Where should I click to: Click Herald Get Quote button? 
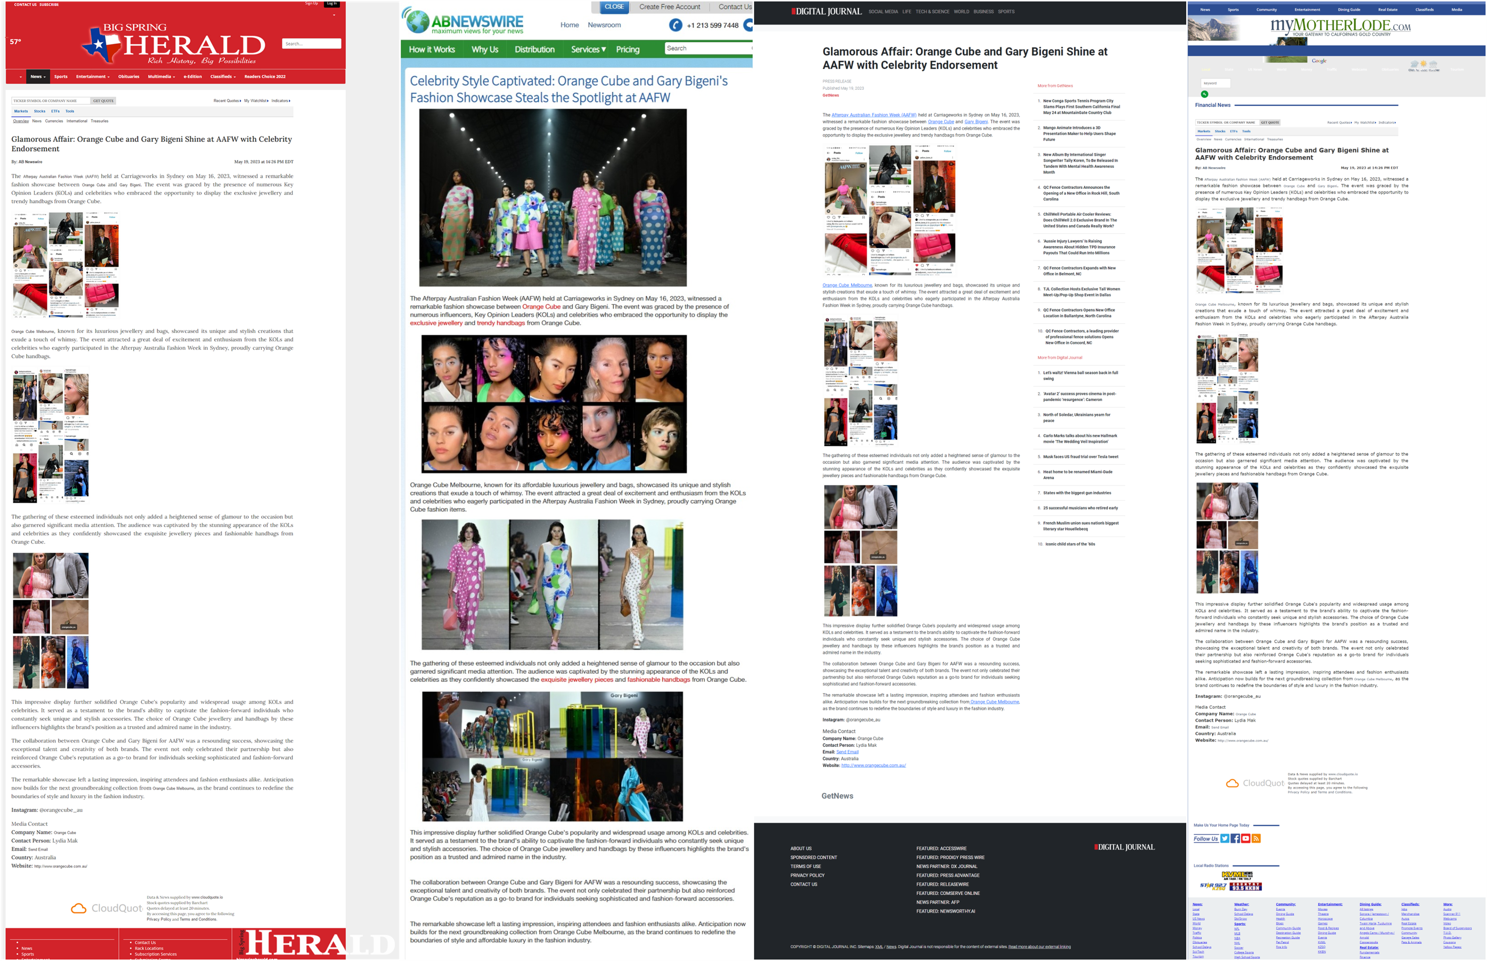pos(104,100)
